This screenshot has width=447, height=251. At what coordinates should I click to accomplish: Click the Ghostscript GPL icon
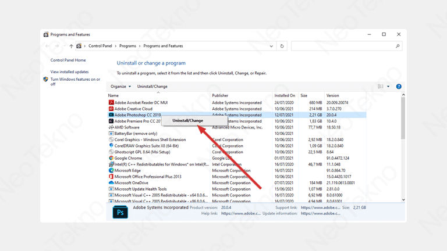(111, 152)
